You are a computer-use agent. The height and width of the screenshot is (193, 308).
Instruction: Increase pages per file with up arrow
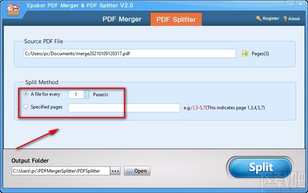(x=86, y=92)
